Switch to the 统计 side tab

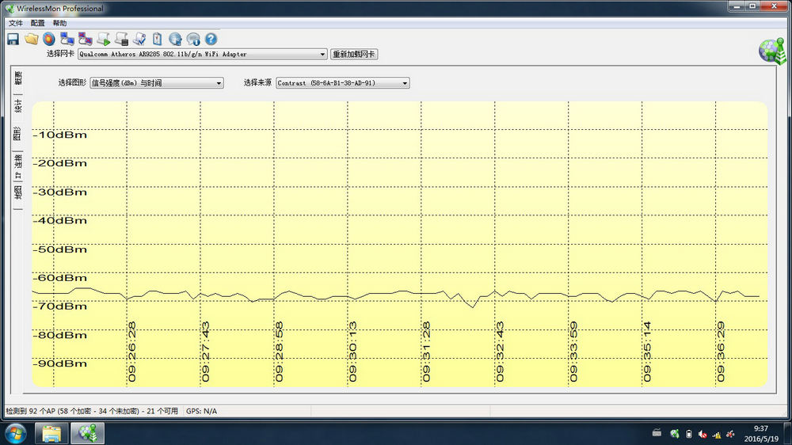[18, 106]
